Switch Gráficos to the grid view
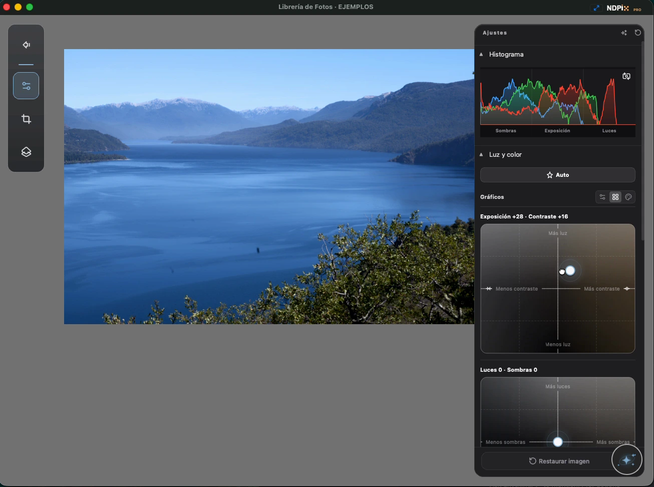Image resolution: width=654 pixels, height=487 pixels. pos(615,197)
